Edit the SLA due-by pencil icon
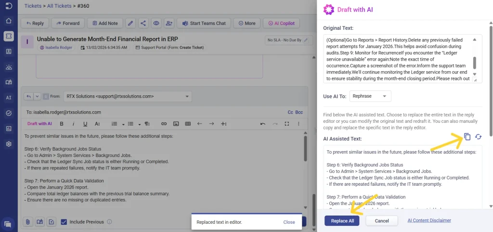 [x=306, y=40]
